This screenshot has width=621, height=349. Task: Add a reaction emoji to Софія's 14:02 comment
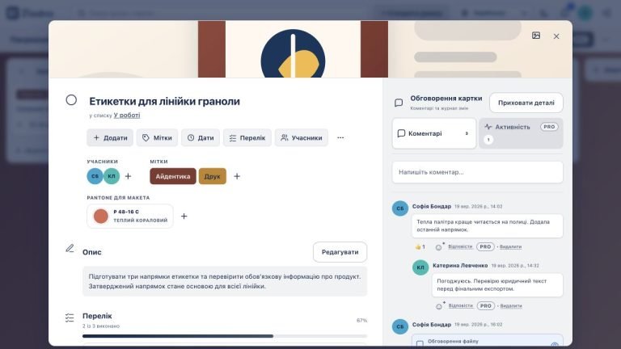439,247
